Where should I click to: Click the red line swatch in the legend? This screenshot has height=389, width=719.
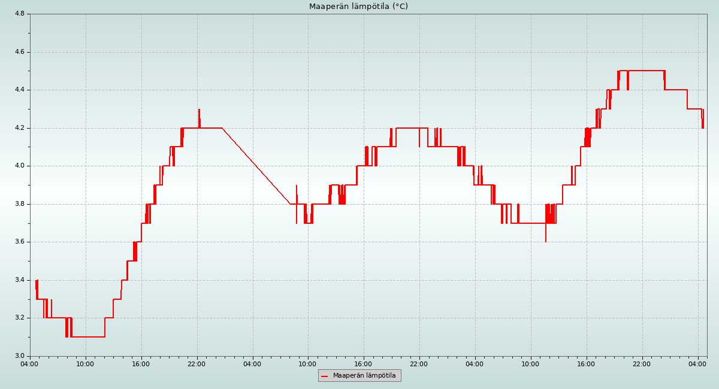coord(325,376)
